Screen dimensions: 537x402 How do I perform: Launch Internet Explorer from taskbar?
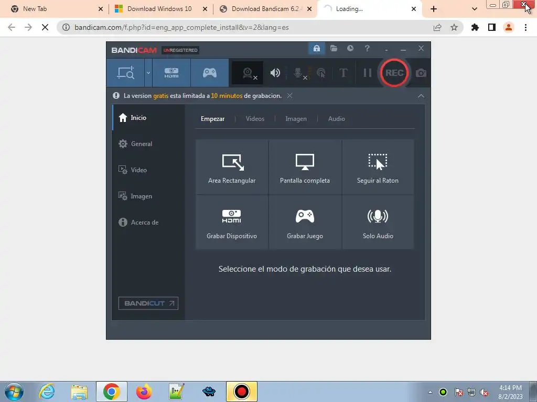(x=47, y=392)
